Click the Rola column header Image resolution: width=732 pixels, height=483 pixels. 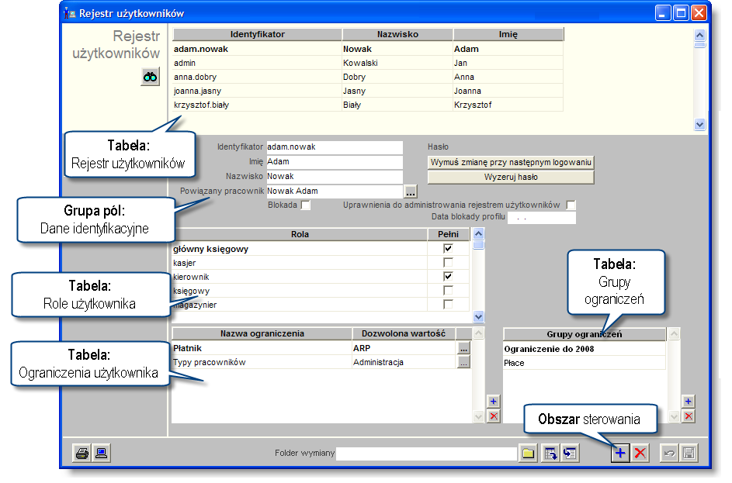300,234
